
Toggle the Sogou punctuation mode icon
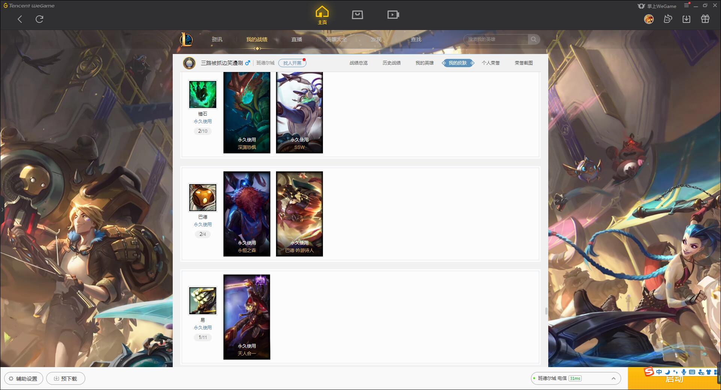[676, 372]
